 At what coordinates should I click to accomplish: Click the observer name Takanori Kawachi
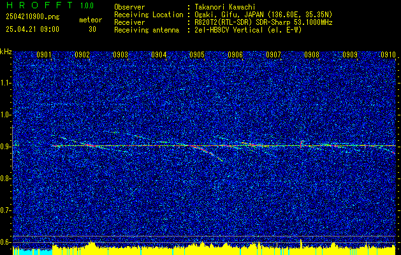coord(225,7)
